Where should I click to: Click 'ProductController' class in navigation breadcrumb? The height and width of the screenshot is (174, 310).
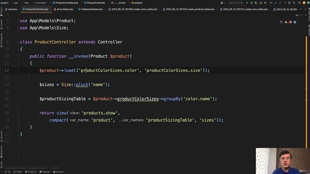[x=94, y=3]
